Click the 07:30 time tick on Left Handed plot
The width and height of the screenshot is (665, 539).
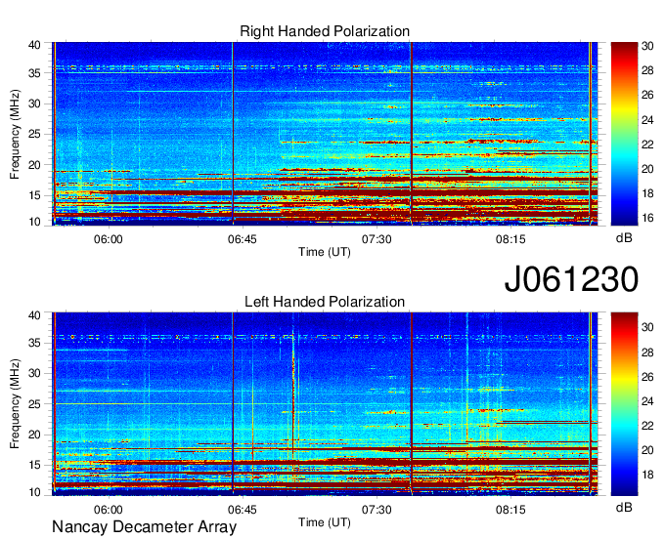click(377, 510)
